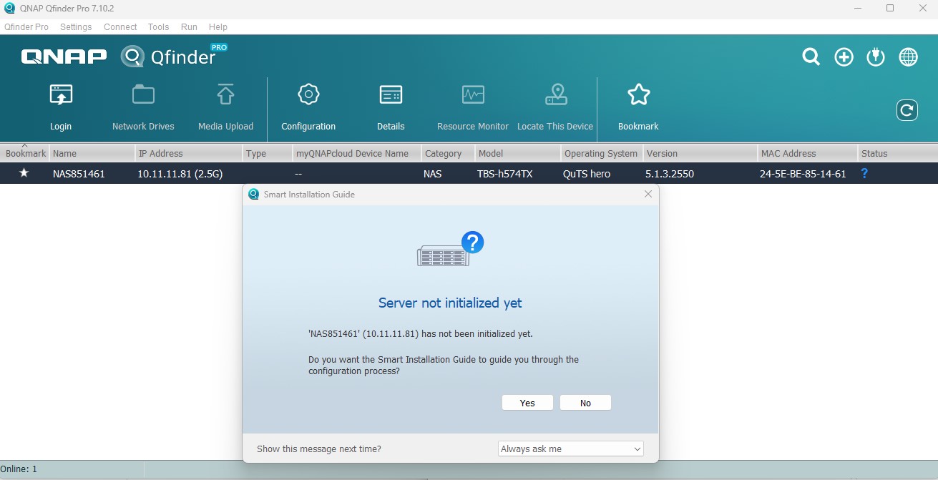Open the magnifier search icon in the header

point(811,57)
